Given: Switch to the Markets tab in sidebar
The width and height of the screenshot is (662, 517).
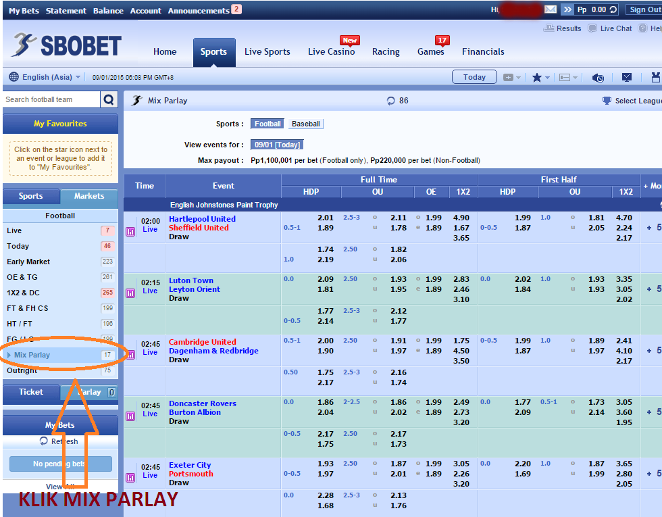Looking at the screenshot, I should coord(89,196).
